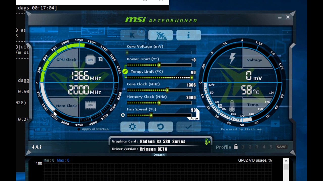This screenshot has width=323, height=181.
Task: Click the Temp. label in right gauge
Action: tap(253, 105)
